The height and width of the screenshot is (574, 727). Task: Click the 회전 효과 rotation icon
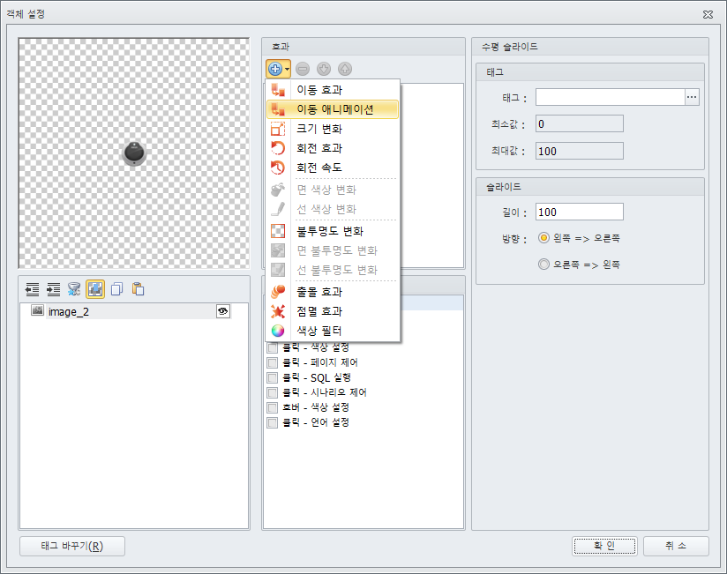278,148
